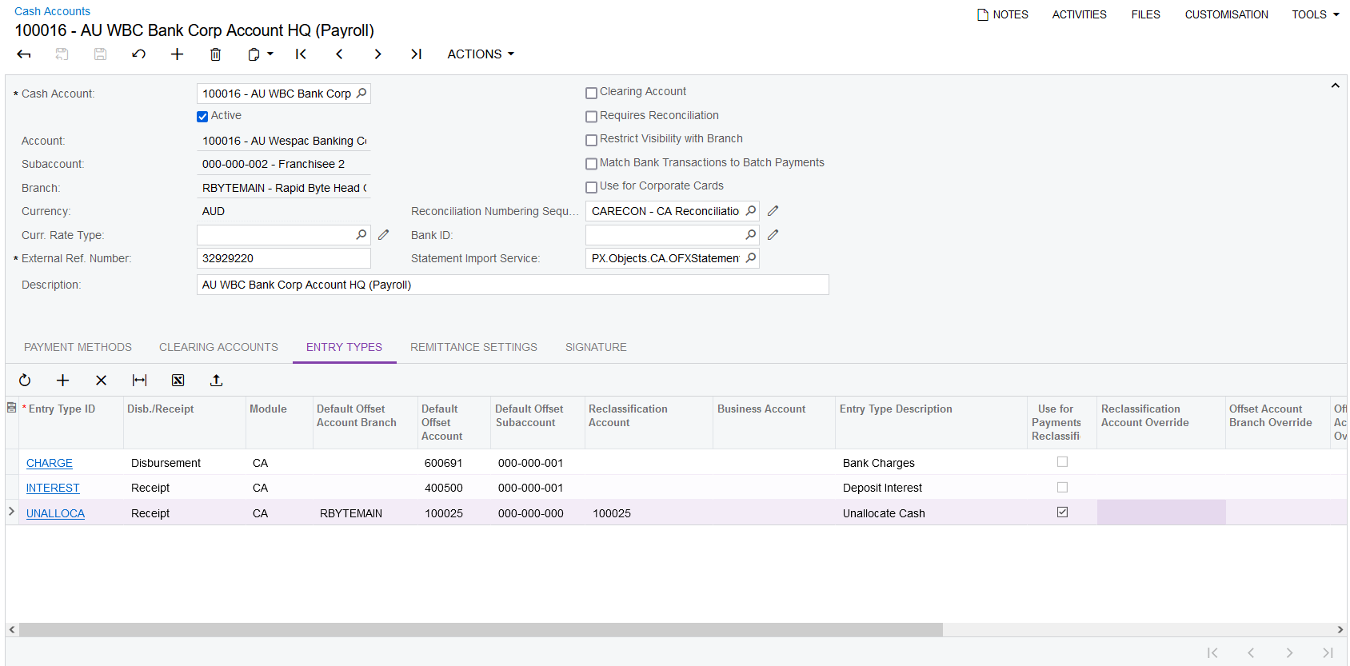Expand the Tools menu
Viewport: 1350px width, 666px height.
tap(1315, 14)
